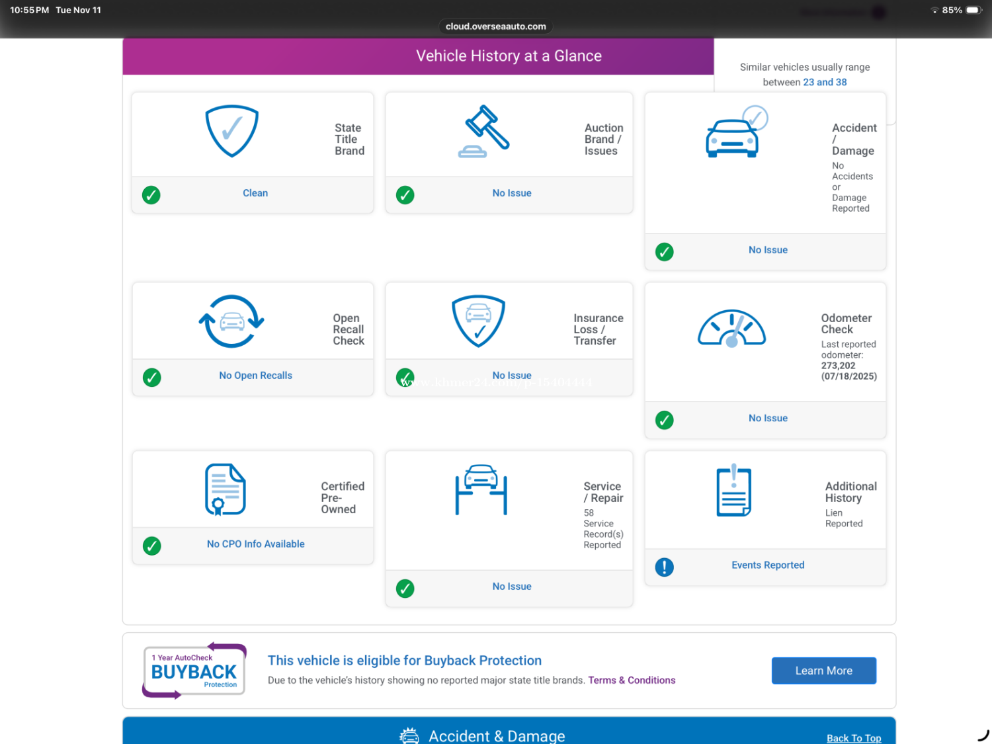This screenshot has width=992, height=744.
Task: Click the Auction Brand gavel icon
Action: (x=484, y=131)
